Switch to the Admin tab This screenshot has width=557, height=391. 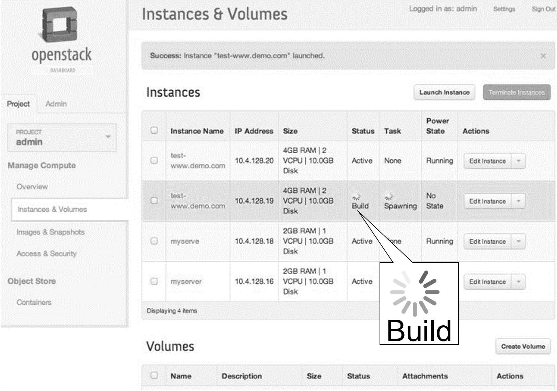click(56, 104)
